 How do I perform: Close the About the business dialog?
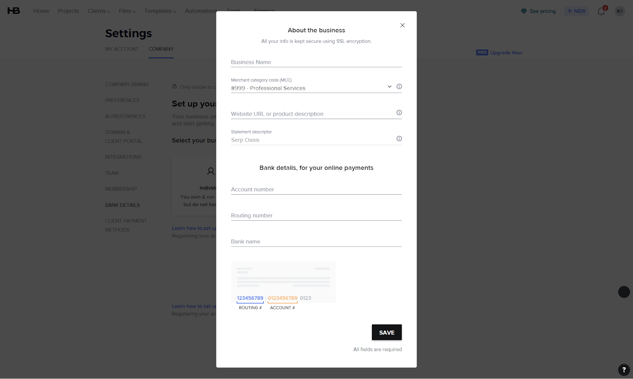(402, 25)
